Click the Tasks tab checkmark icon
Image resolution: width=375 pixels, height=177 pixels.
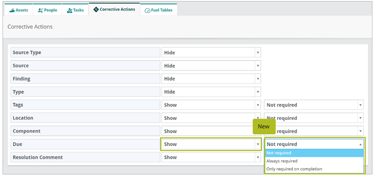pos(69,10)
